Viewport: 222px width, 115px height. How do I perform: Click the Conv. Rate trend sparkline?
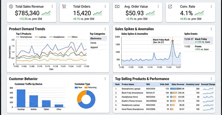point(199,13)
